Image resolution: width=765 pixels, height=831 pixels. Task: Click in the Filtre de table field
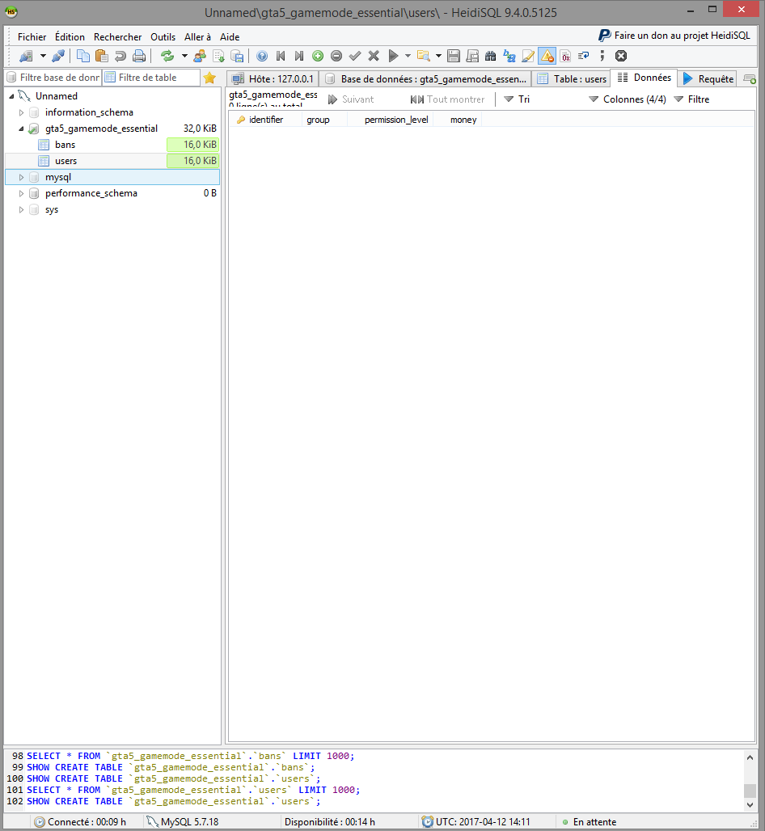click(151, 78)
